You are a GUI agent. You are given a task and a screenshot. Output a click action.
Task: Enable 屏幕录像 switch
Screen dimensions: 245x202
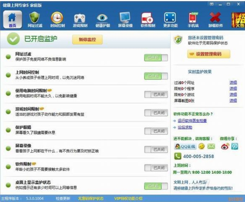(x=156, y=149)
